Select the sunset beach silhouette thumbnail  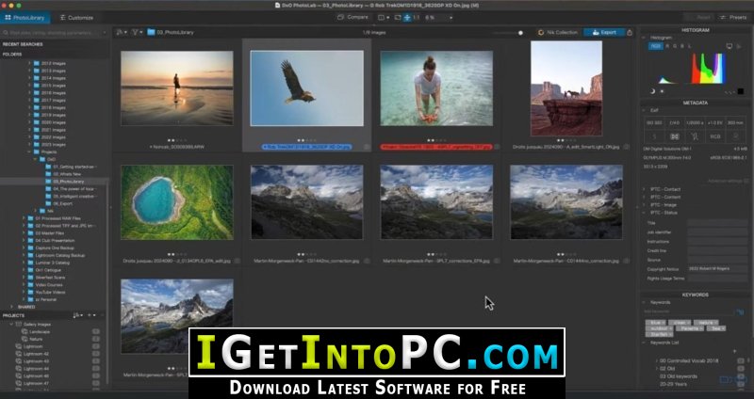177,88
